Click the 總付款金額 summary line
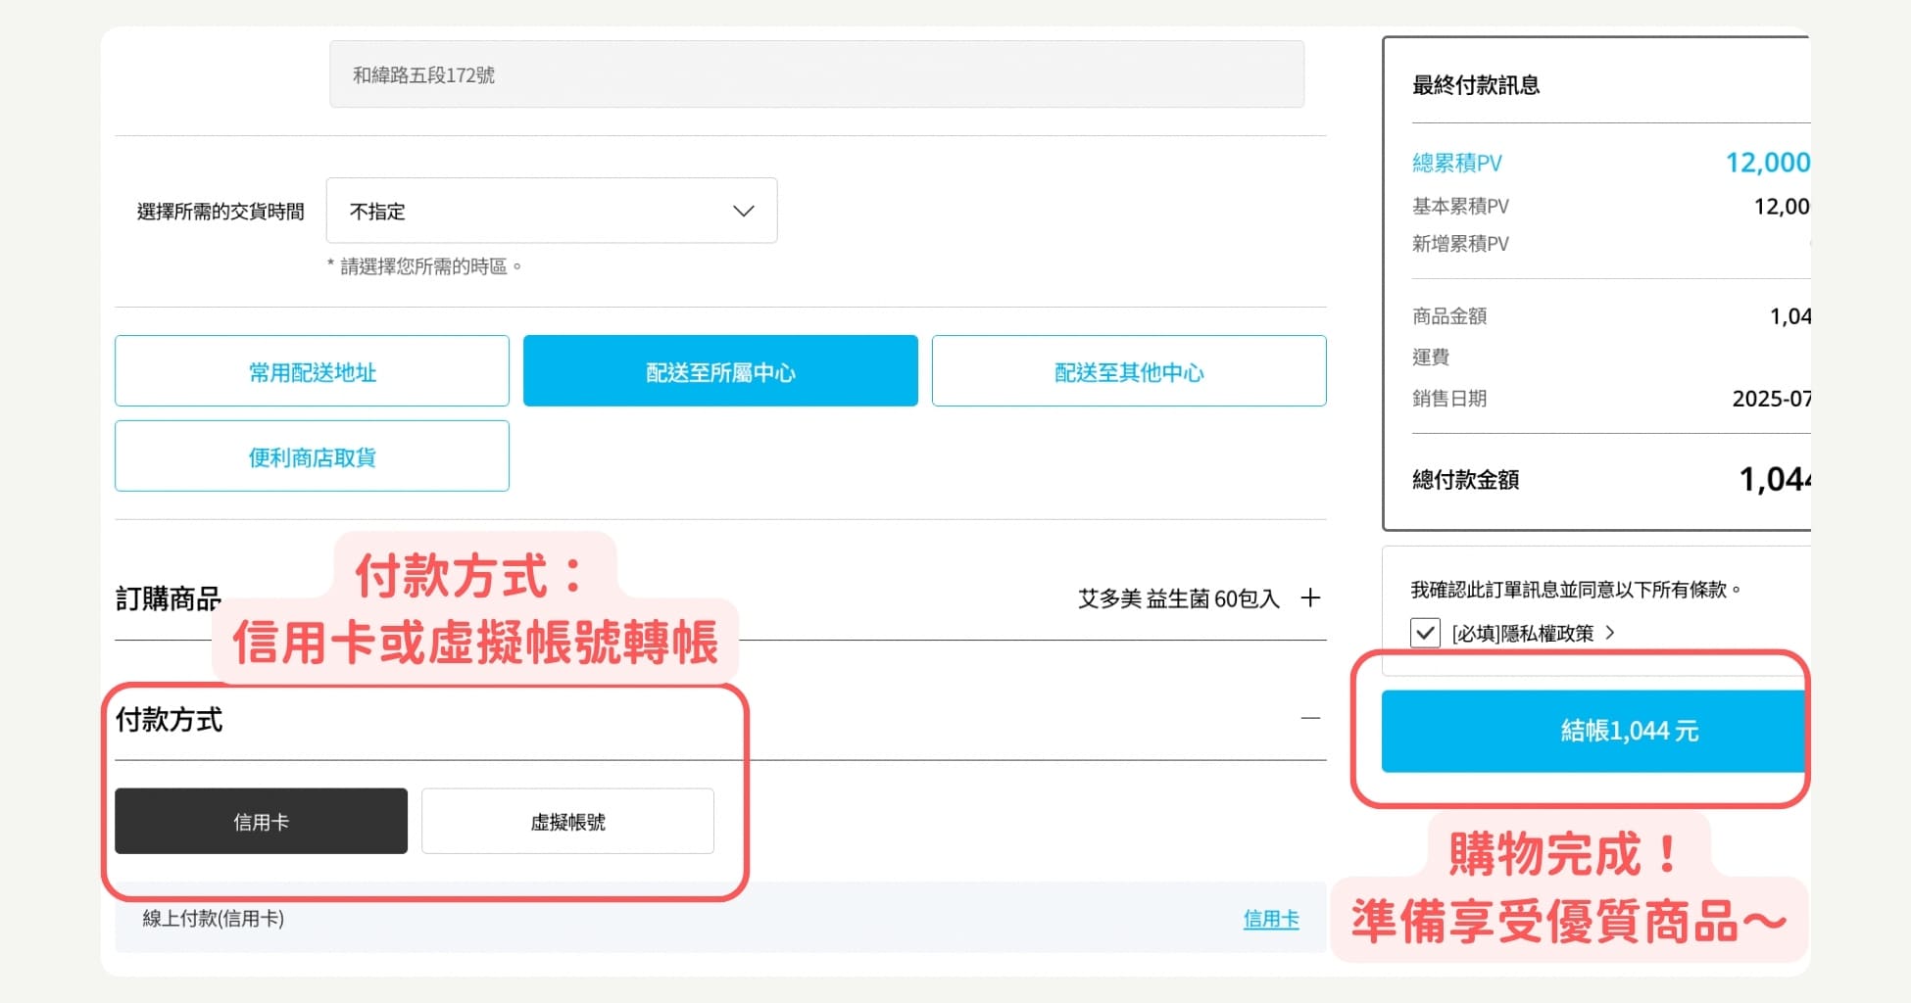1911x1003 pixels. (1465, 479)
